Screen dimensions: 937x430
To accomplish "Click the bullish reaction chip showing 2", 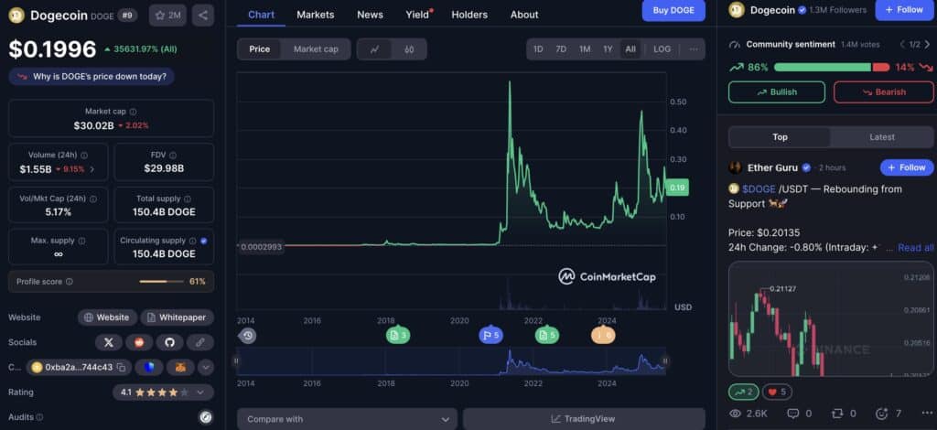I will (743, 392).
